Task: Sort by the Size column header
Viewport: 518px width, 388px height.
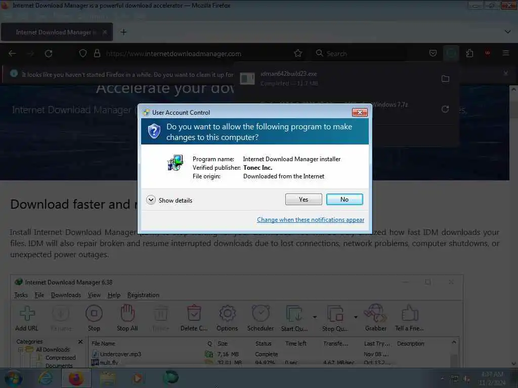Action: 223,344
